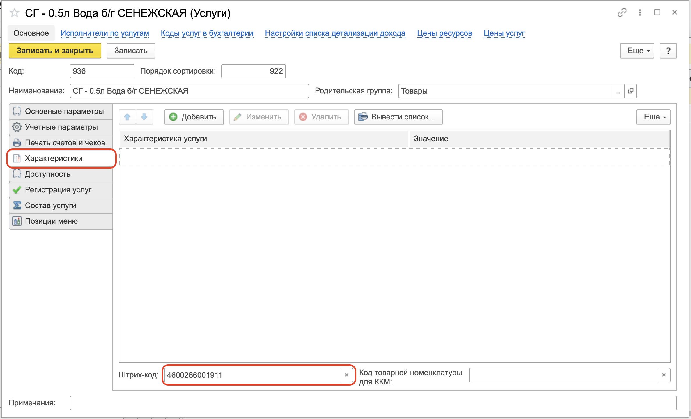Click the Наименование input field
691x419 pixels.
[189, 91]
